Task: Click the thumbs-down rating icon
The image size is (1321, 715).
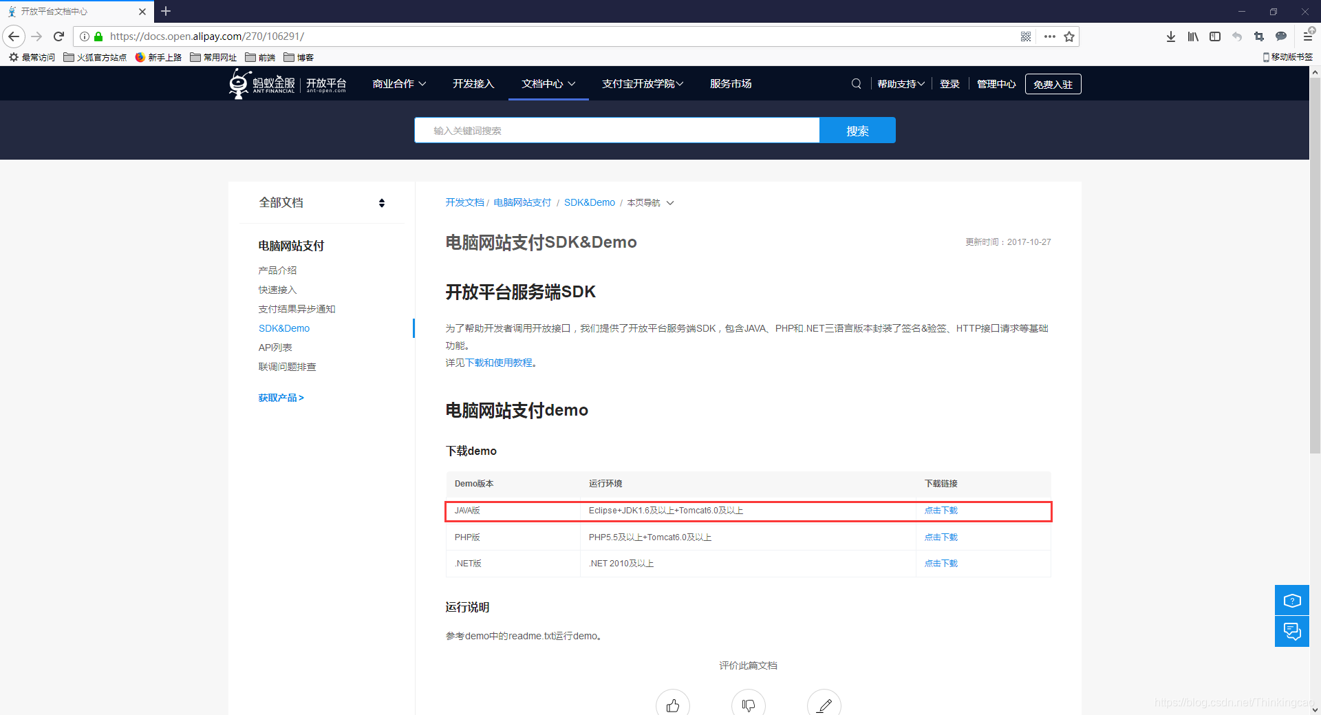Action: (749, 705)
